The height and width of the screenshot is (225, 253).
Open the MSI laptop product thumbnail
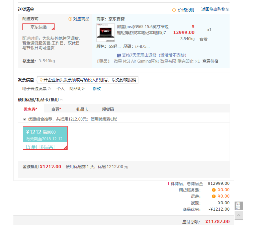tap(105, 32)
